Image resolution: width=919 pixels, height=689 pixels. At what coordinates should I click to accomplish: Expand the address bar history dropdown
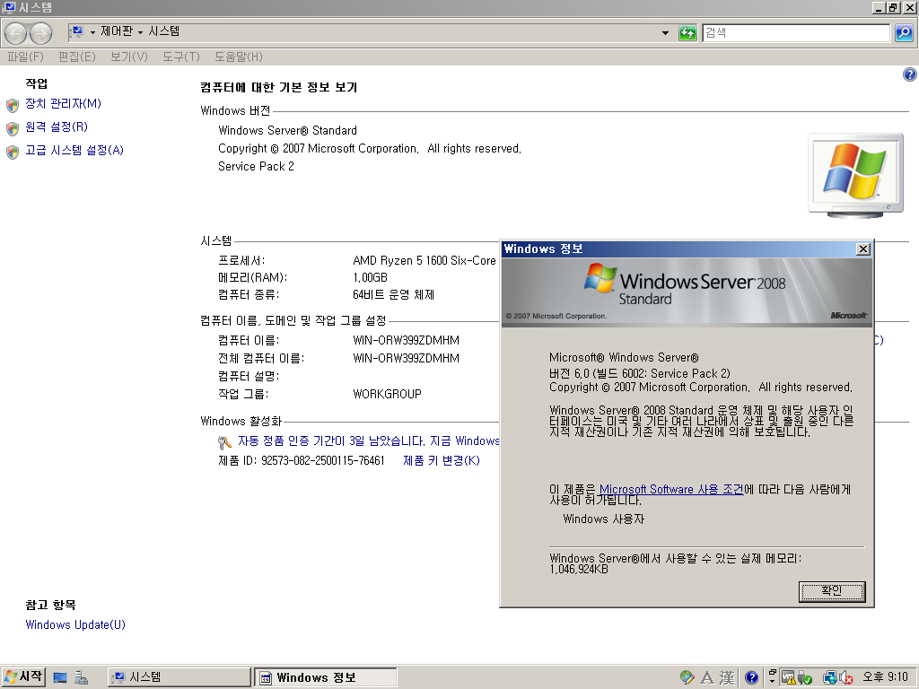pyautogui.click(x=665, y=33)
